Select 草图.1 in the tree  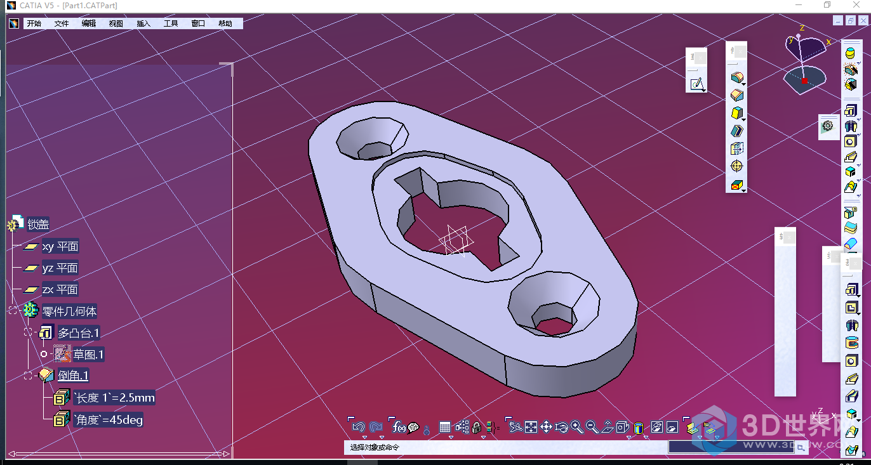[88, 354]
